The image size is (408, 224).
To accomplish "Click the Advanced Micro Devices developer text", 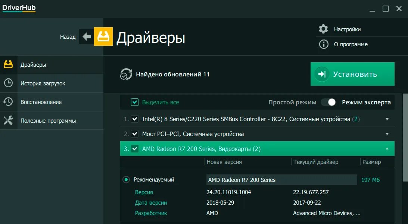I will (327, 213).
